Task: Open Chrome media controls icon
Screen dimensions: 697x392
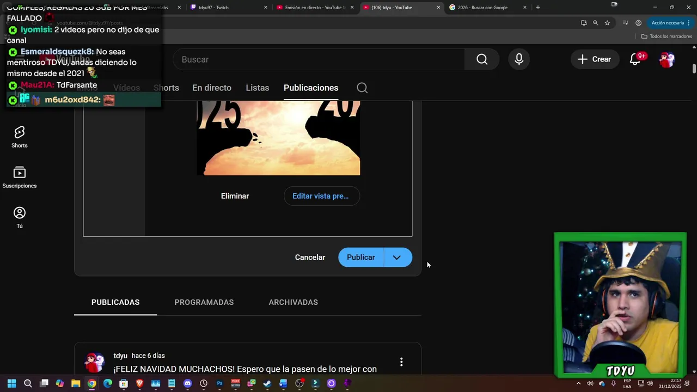Action: click(625, 23)
